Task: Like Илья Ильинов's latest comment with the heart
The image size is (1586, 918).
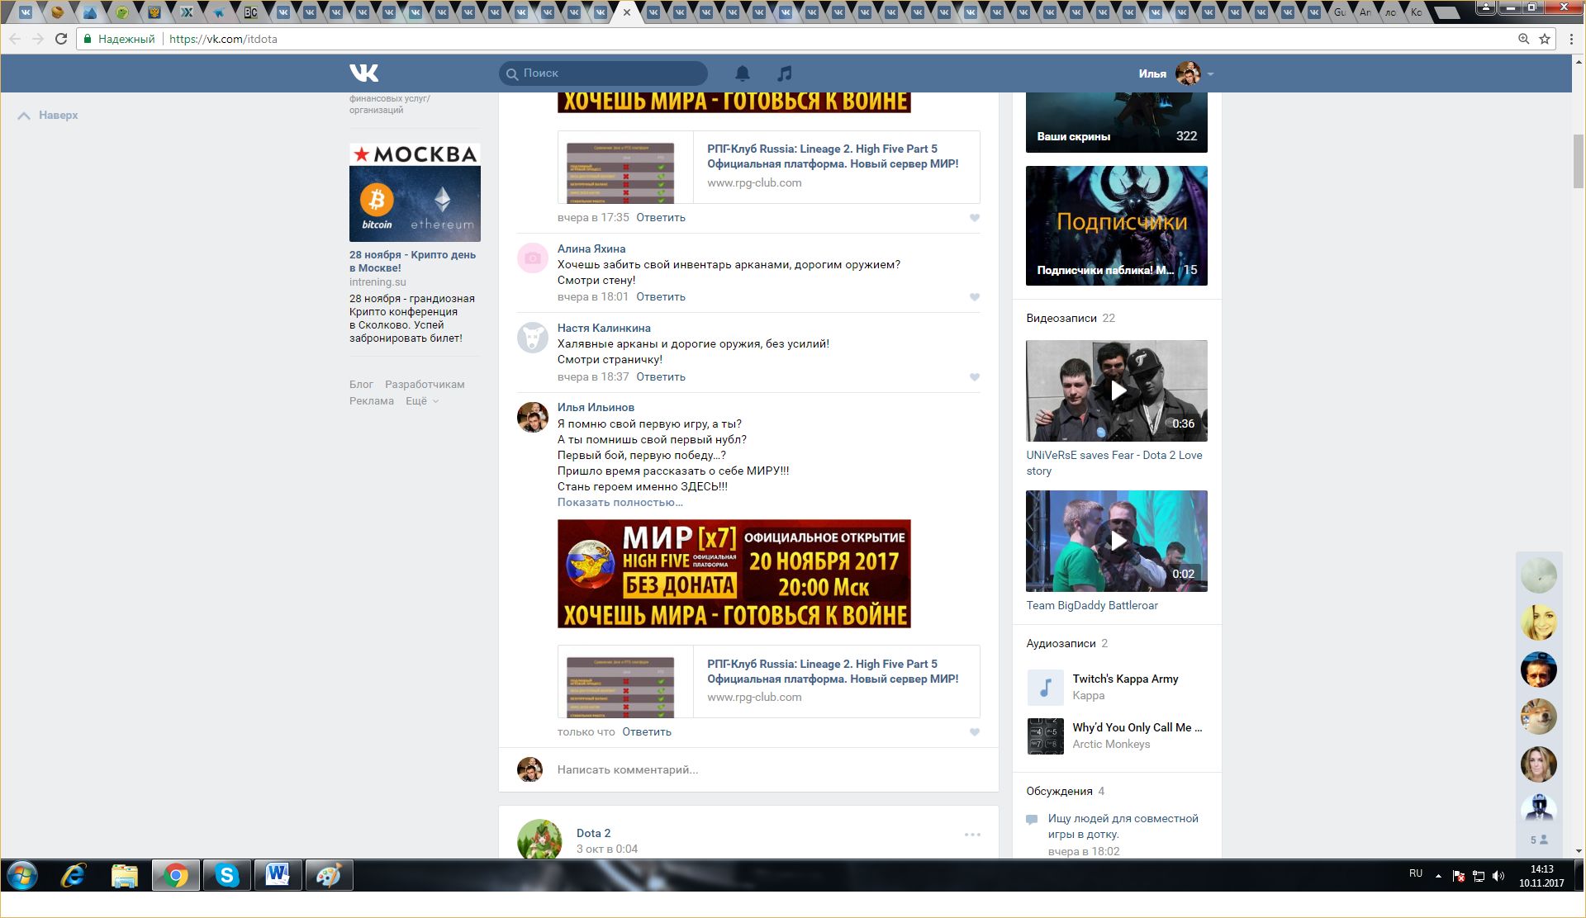Action: [975, 732]
